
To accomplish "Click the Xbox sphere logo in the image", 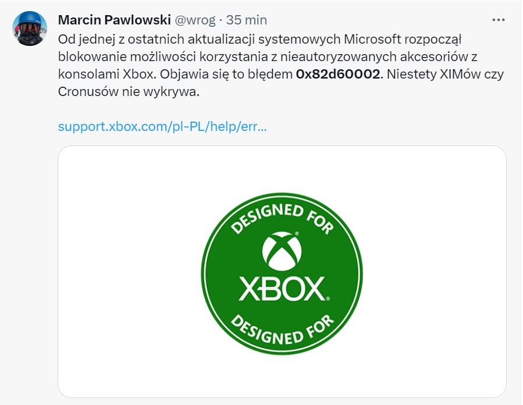I will [282, 252].
